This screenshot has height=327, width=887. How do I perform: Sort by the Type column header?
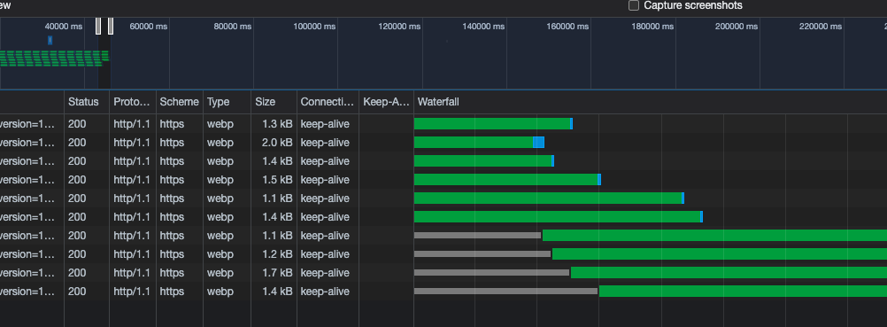coord(227,102)
